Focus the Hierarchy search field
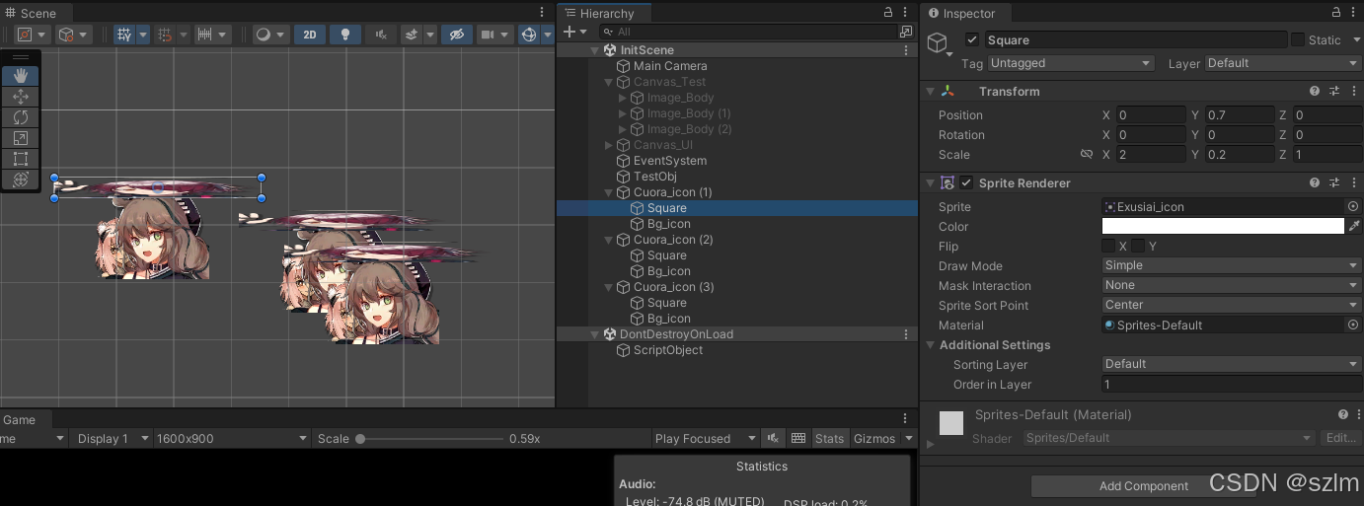This screenshot has height=506, width=1364. point(749,32)
